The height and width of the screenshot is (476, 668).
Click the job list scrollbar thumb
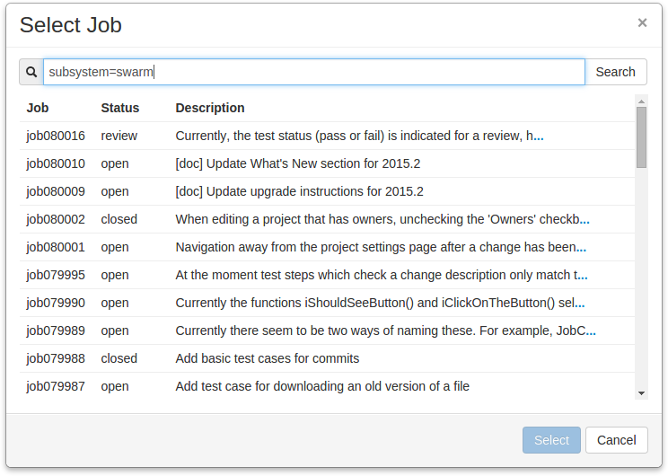coord(641,137)
